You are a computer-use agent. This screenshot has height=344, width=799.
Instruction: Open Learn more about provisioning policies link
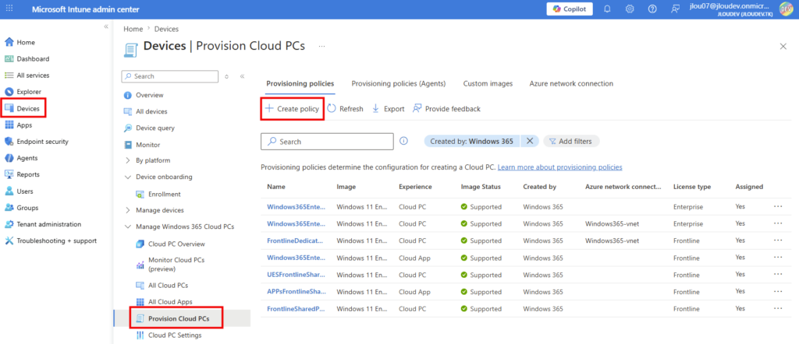559,167
